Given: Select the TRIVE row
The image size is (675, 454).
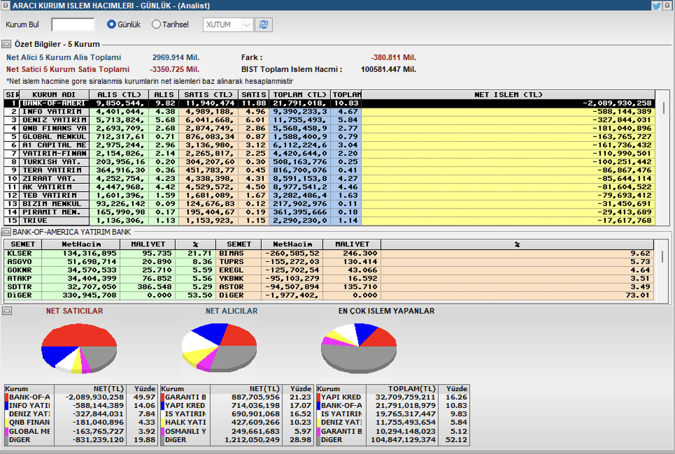Looking at the screenshot, I should point(330,221).
